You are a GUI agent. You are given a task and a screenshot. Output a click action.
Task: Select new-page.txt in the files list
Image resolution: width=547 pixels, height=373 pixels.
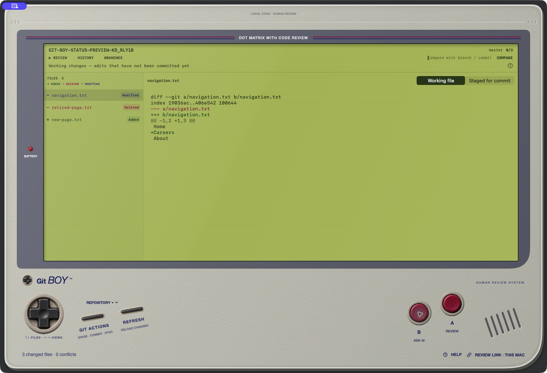pyautogui.click(x=93, y=120)
